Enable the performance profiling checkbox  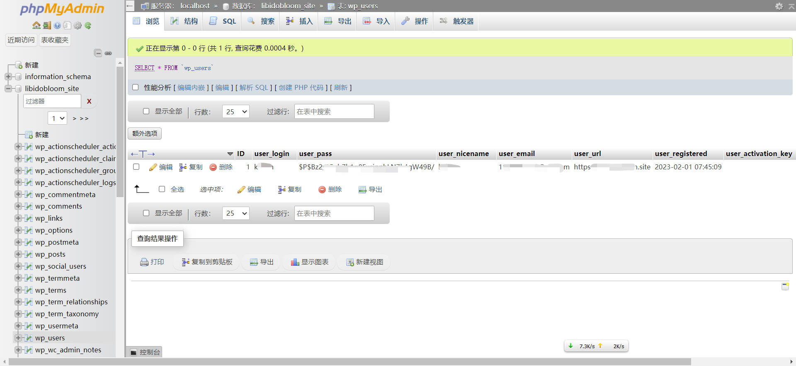135,87
